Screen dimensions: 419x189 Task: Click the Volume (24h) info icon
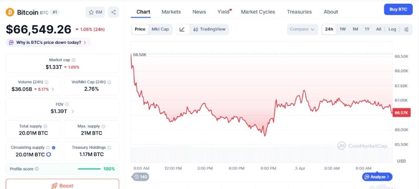coord(47,82)
